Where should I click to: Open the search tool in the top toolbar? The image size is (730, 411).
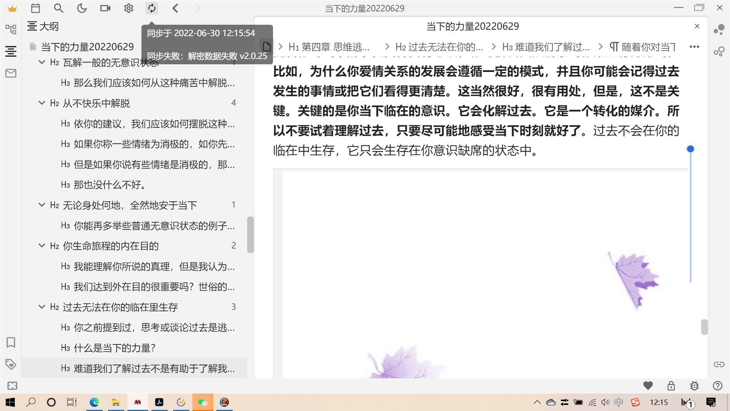(59, 8)
